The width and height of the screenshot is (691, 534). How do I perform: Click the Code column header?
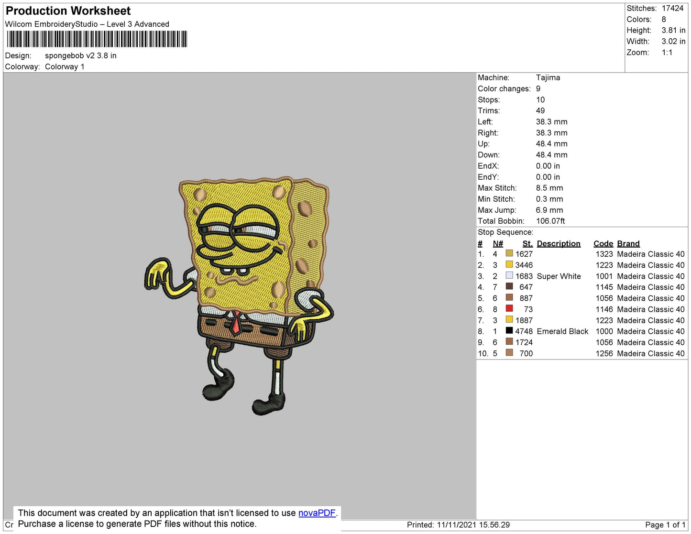603,243
